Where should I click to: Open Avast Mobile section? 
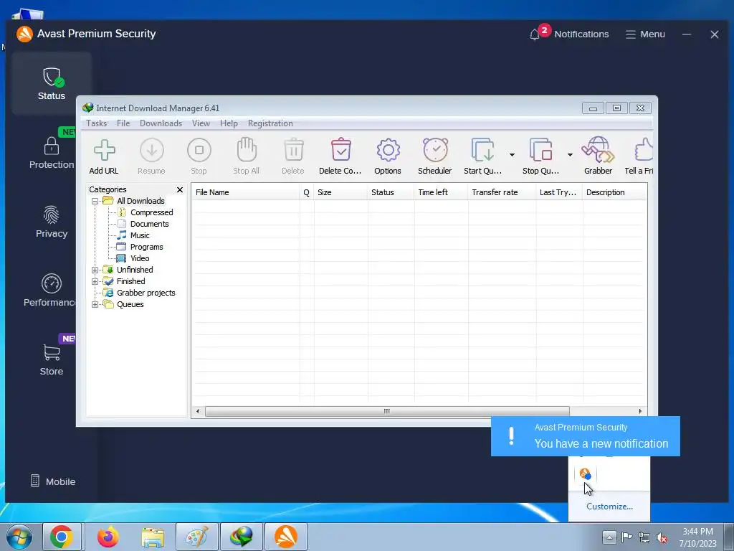[53, 481]
